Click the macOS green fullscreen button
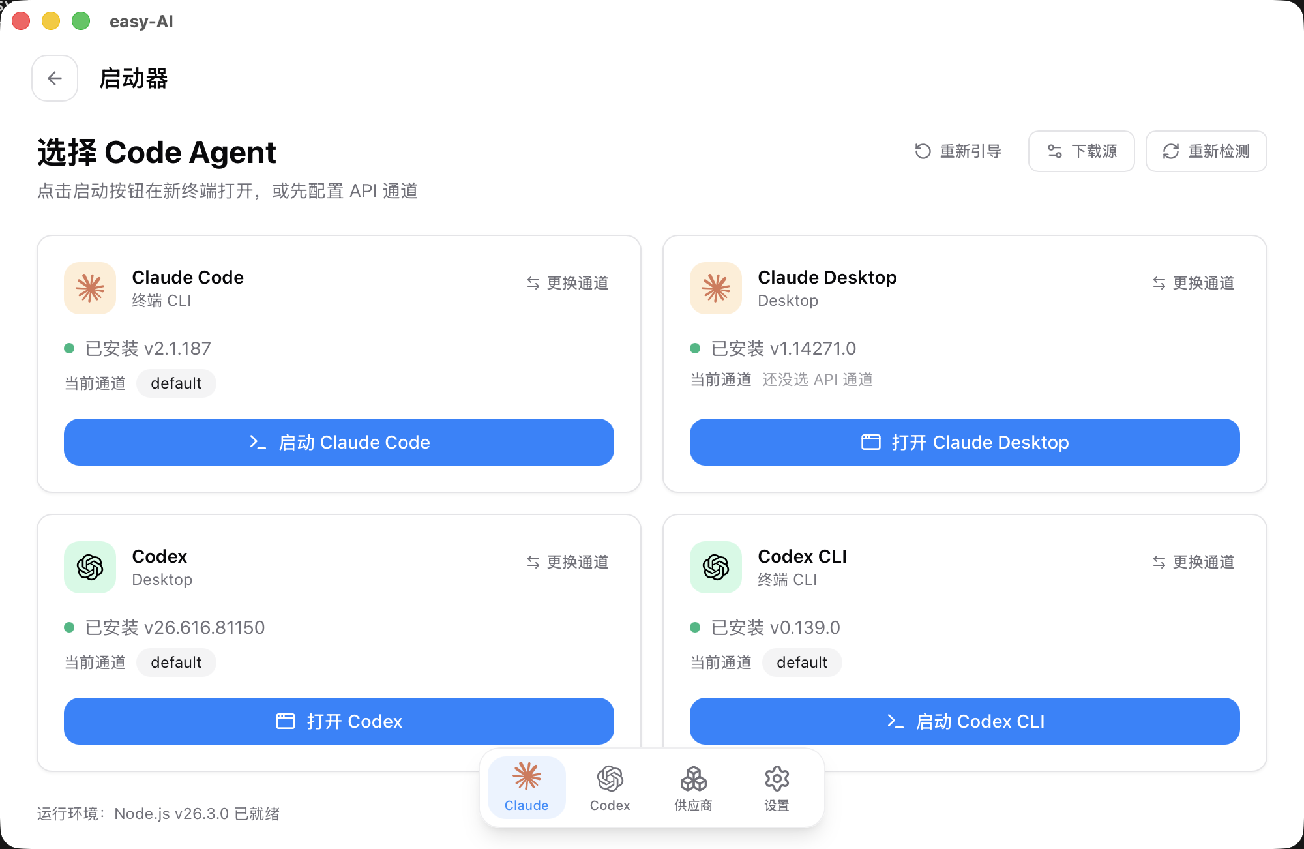 [81, 22]
